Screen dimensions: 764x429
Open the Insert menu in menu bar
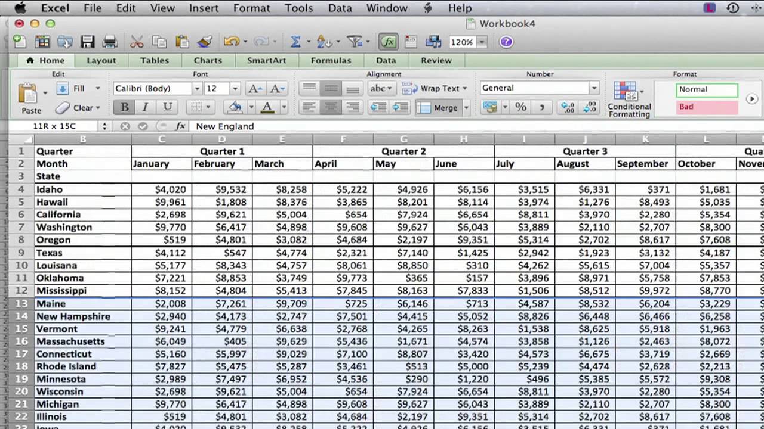204,8
